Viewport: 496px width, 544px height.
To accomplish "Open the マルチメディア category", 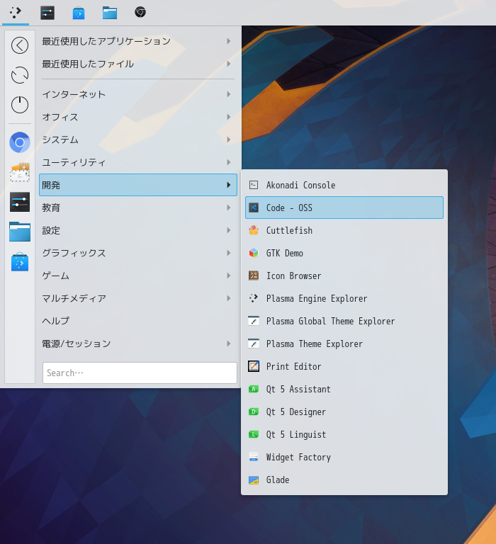I will click(x=138, y=298).
